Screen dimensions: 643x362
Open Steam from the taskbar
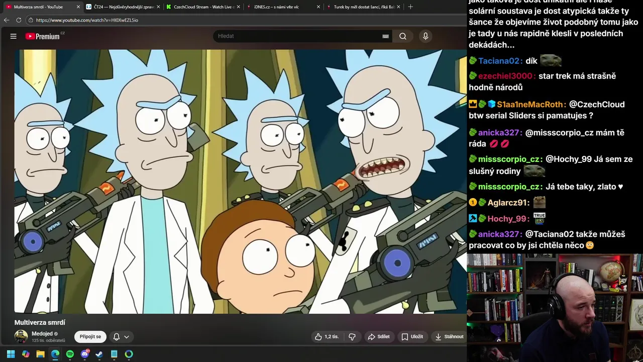click(x=99, y=354)
